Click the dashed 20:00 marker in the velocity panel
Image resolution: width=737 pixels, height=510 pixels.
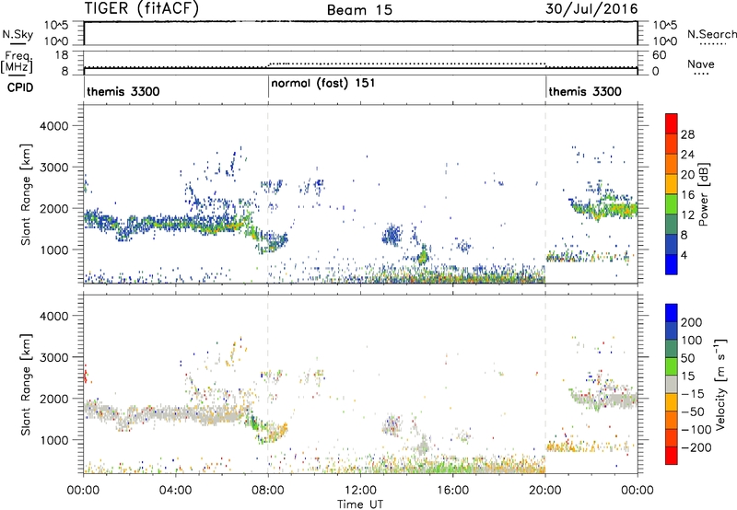[x=545, y=383]
